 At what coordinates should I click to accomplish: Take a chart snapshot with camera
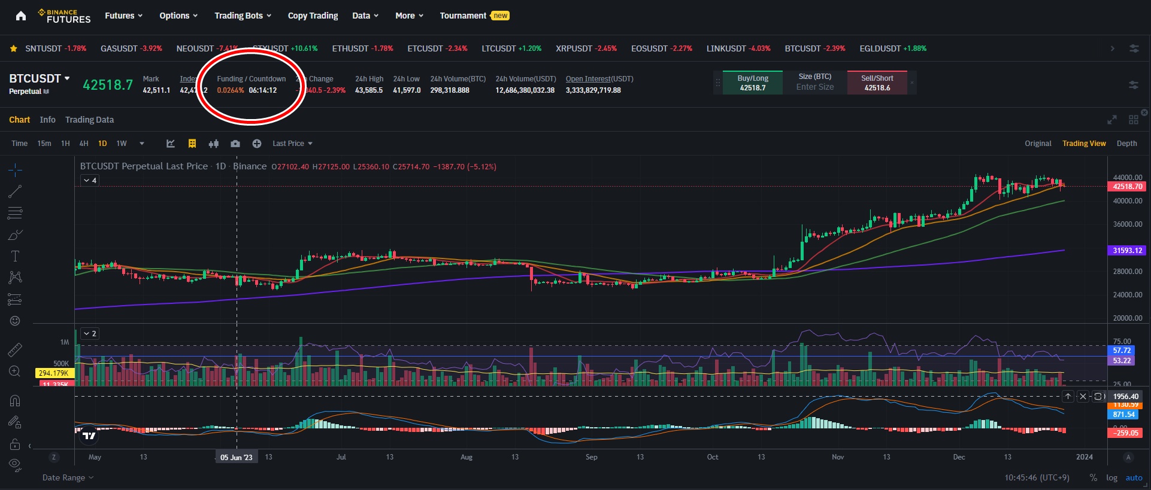pos(235,144)
